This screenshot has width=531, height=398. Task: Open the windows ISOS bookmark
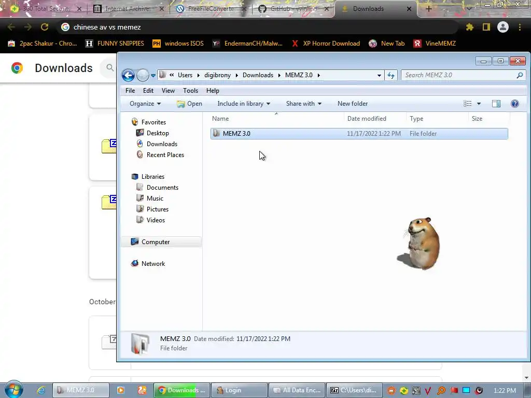pos(178,44)
